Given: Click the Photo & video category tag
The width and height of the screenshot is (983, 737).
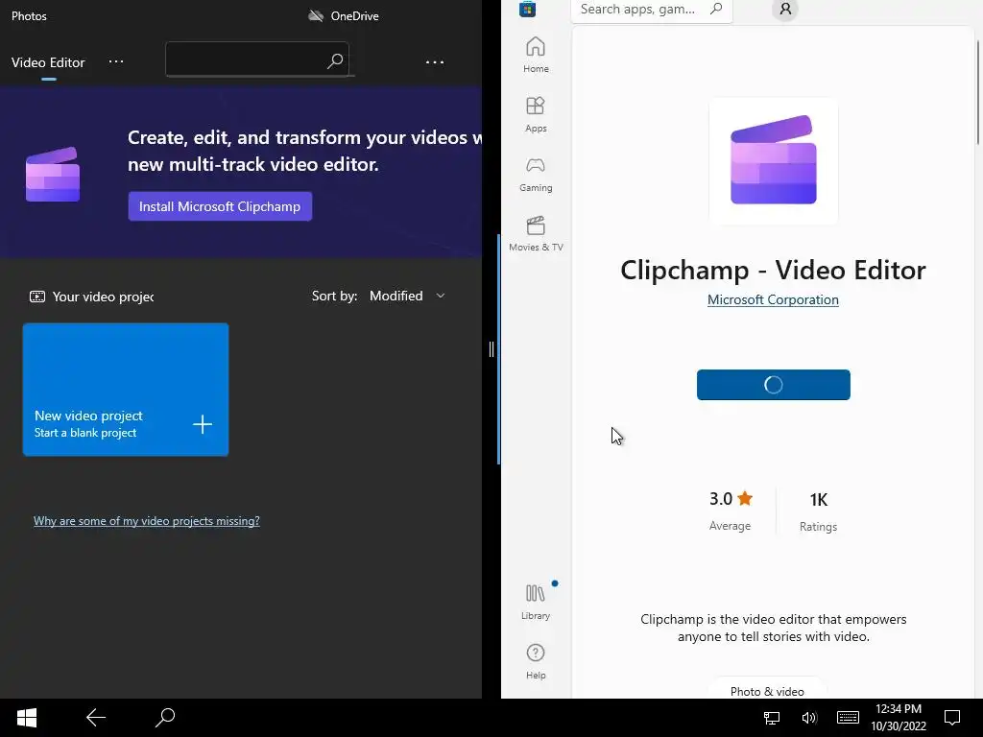Looking at the screenshot, I should tap(767, 691).
